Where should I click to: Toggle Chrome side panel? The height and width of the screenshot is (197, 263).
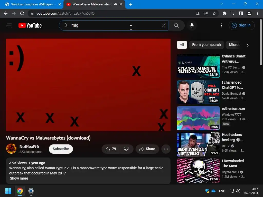coord(241,13)
